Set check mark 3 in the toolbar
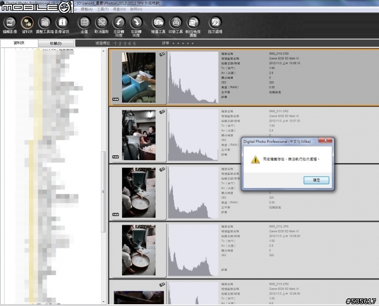The width and height of the screenshot is (379, 306). coord(125,43)
